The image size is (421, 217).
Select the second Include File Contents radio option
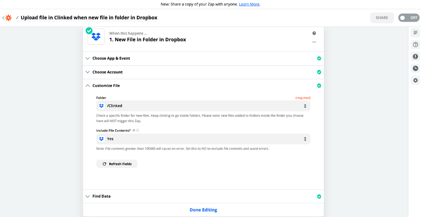click(138, 130)
